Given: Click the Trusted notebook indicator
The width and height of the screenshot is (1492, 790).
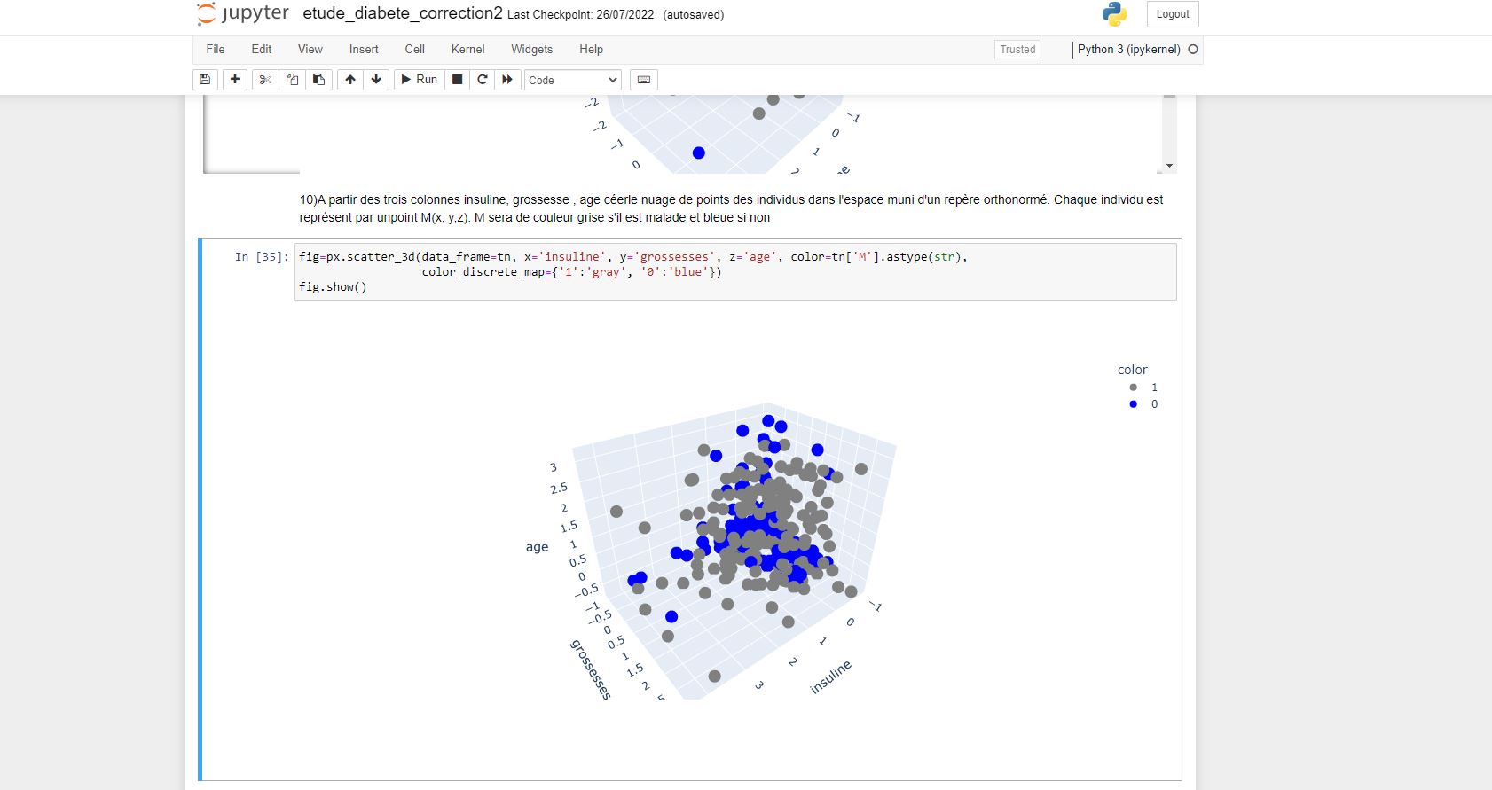Looking at the screenshot, I should [x=1017, y=50].
